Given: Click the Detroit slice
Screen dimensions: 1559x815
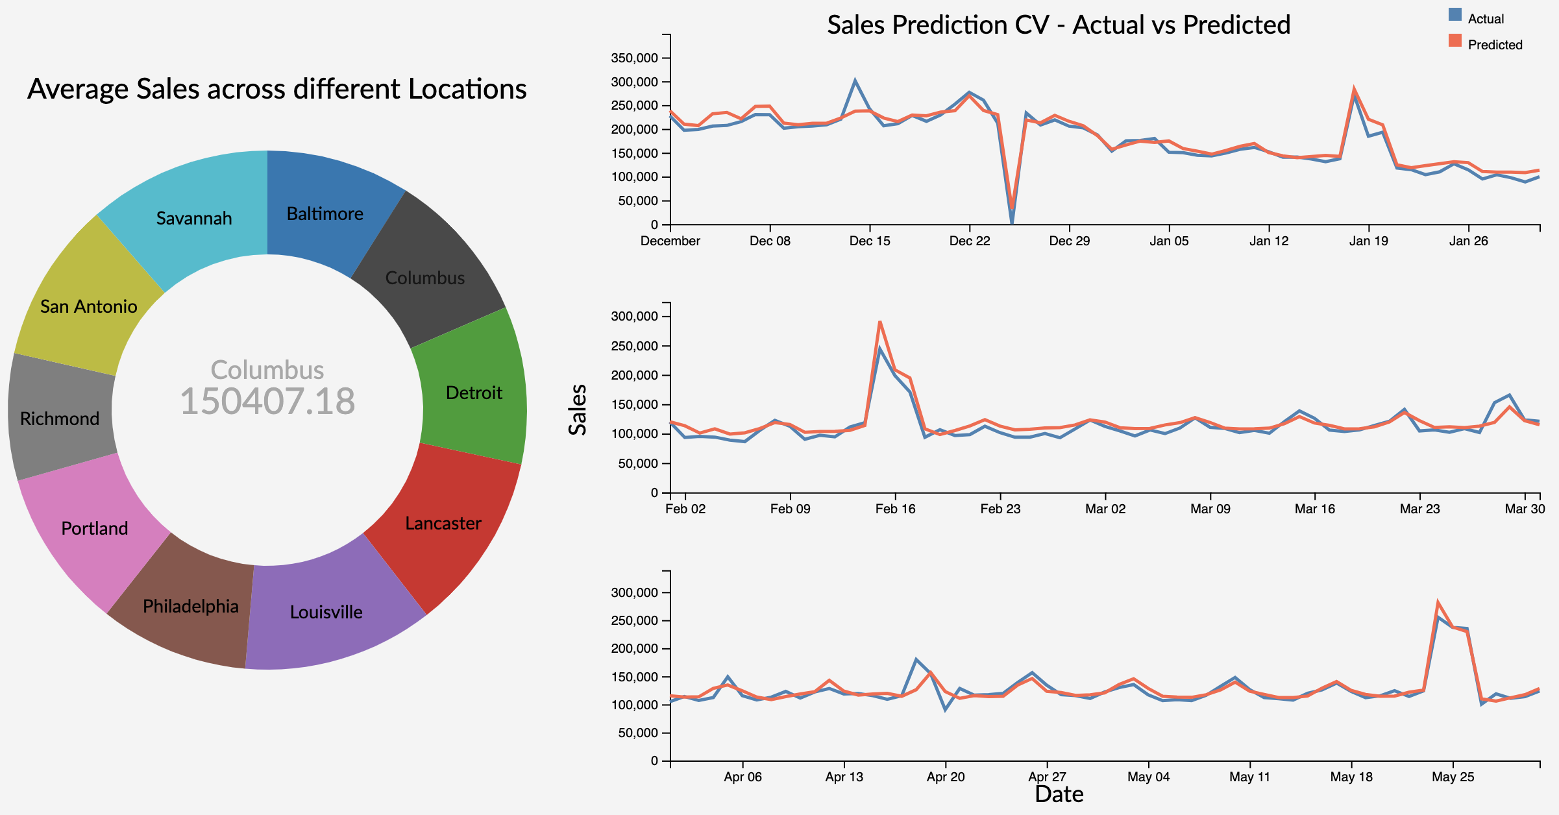Looking at the screenshot, I should click(474, 393).
